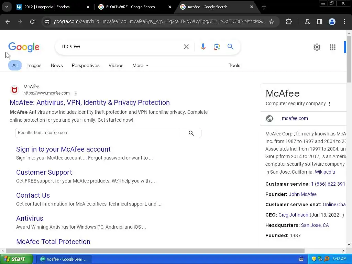
Task: Click the Google logo
Action: point(24,47)
